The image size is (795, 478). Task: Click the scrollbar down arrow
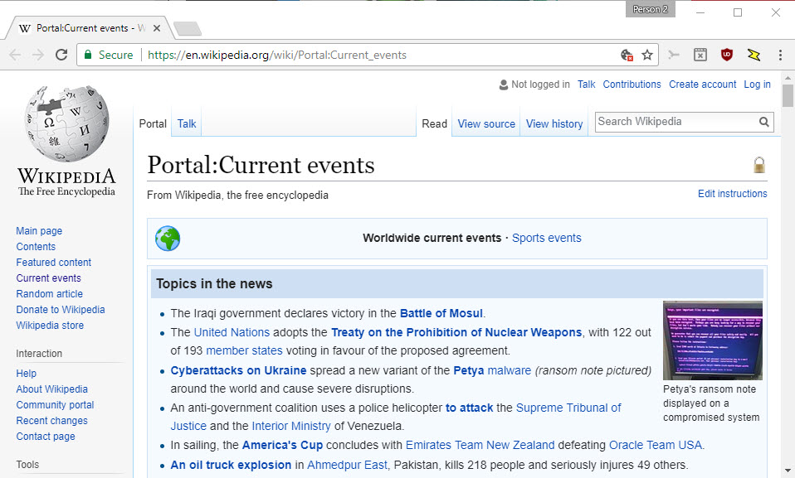788,471
